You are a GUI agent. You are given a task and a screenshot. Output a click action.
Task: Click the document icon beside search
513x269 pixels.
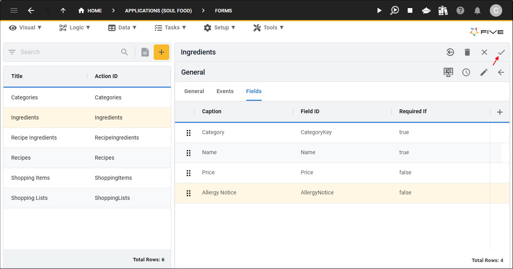point(145,52)
